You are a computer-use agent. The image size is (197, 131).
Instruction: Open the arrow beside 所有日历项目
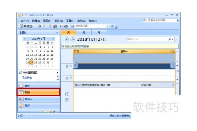point(57,73)
